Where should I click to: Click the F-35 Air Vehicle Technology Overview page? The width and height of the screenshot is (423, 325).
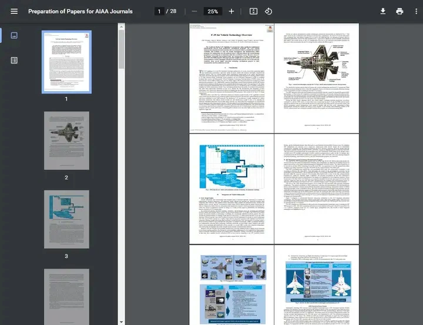coord(231,78)
